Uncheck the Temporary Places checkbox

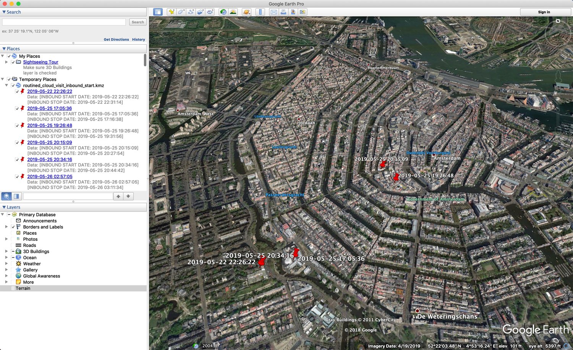[9, 79]
